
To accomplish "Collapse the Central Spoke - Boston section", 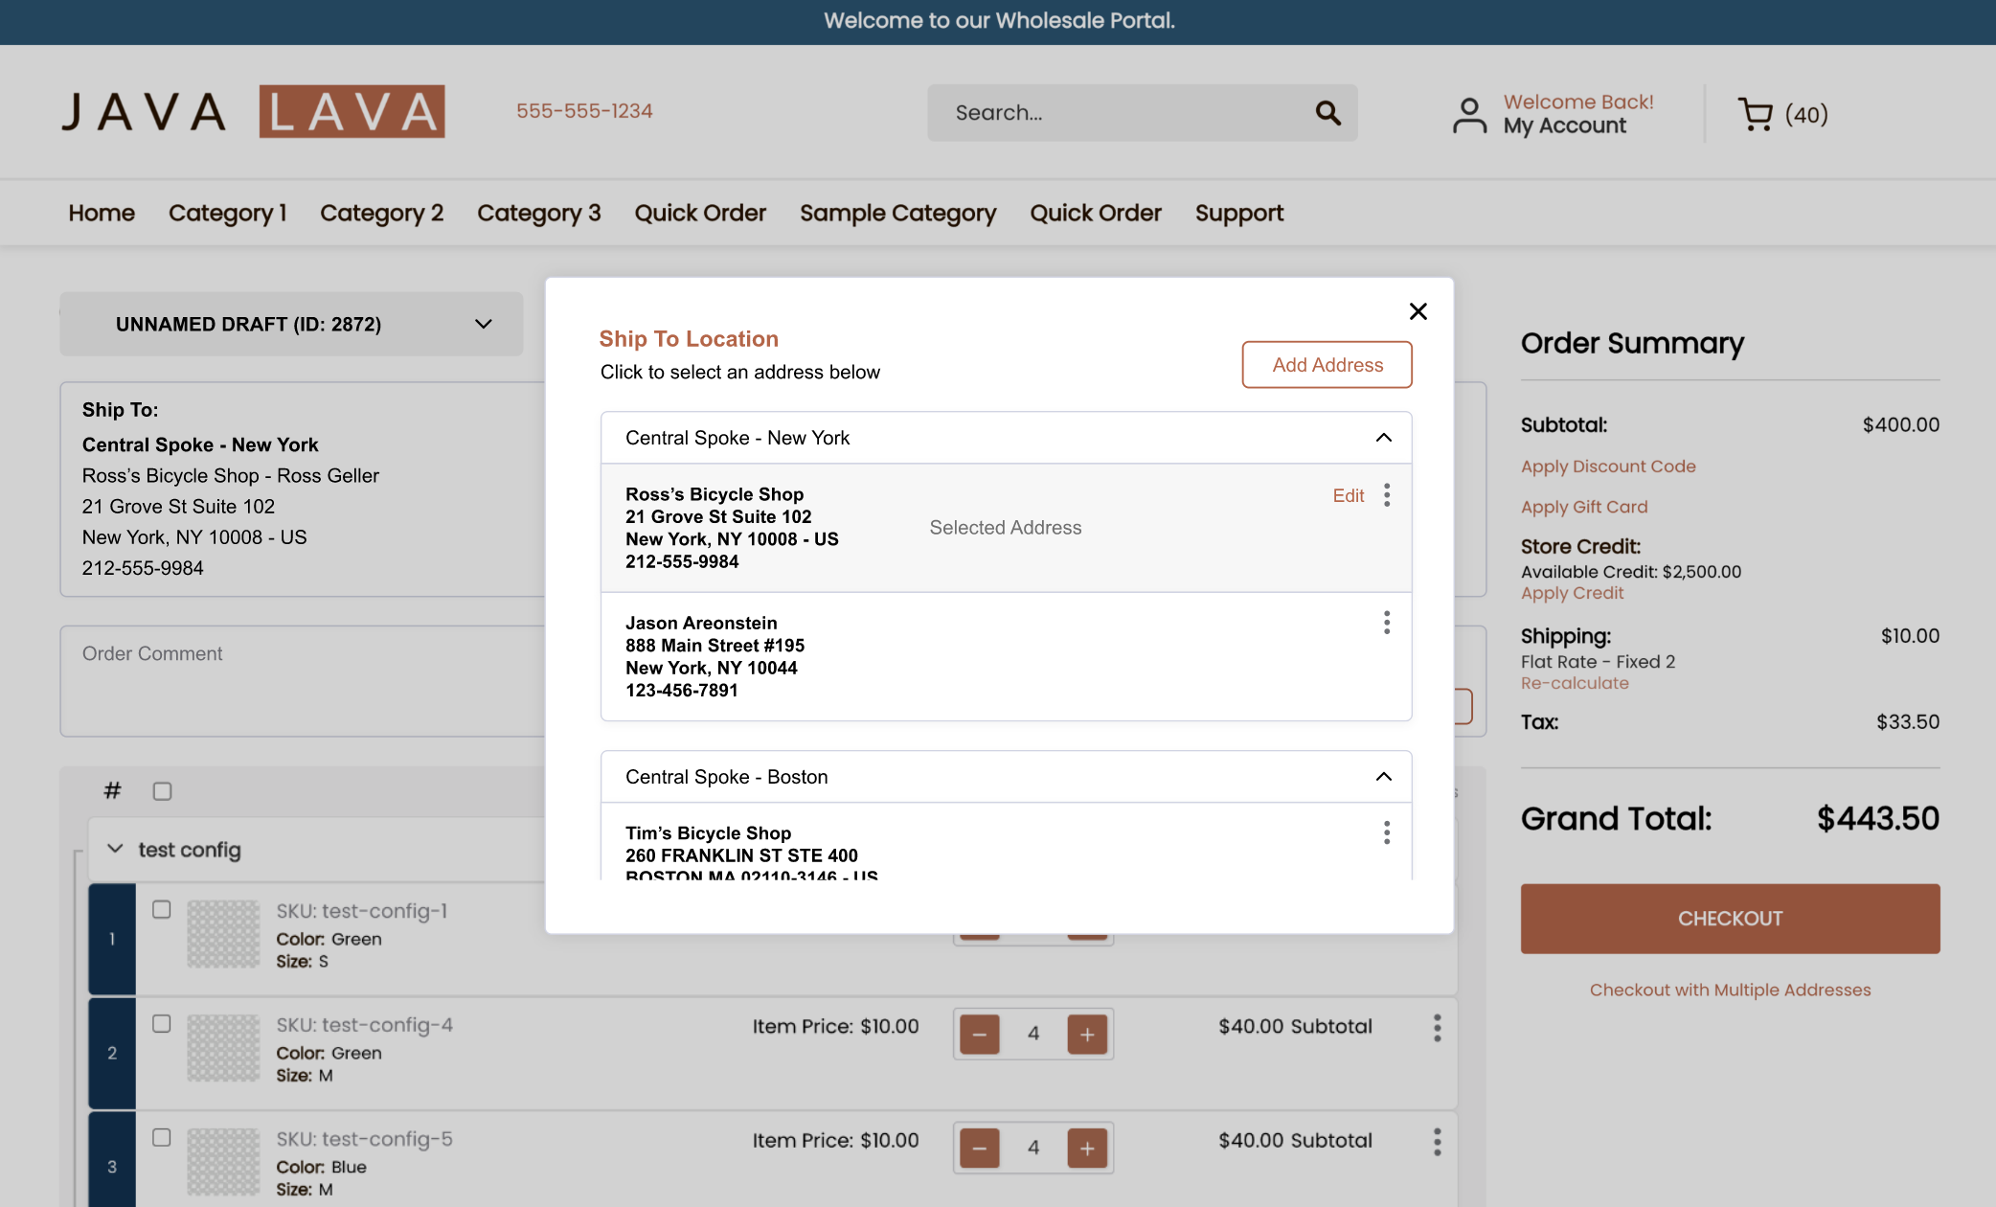I will 1383,777.
